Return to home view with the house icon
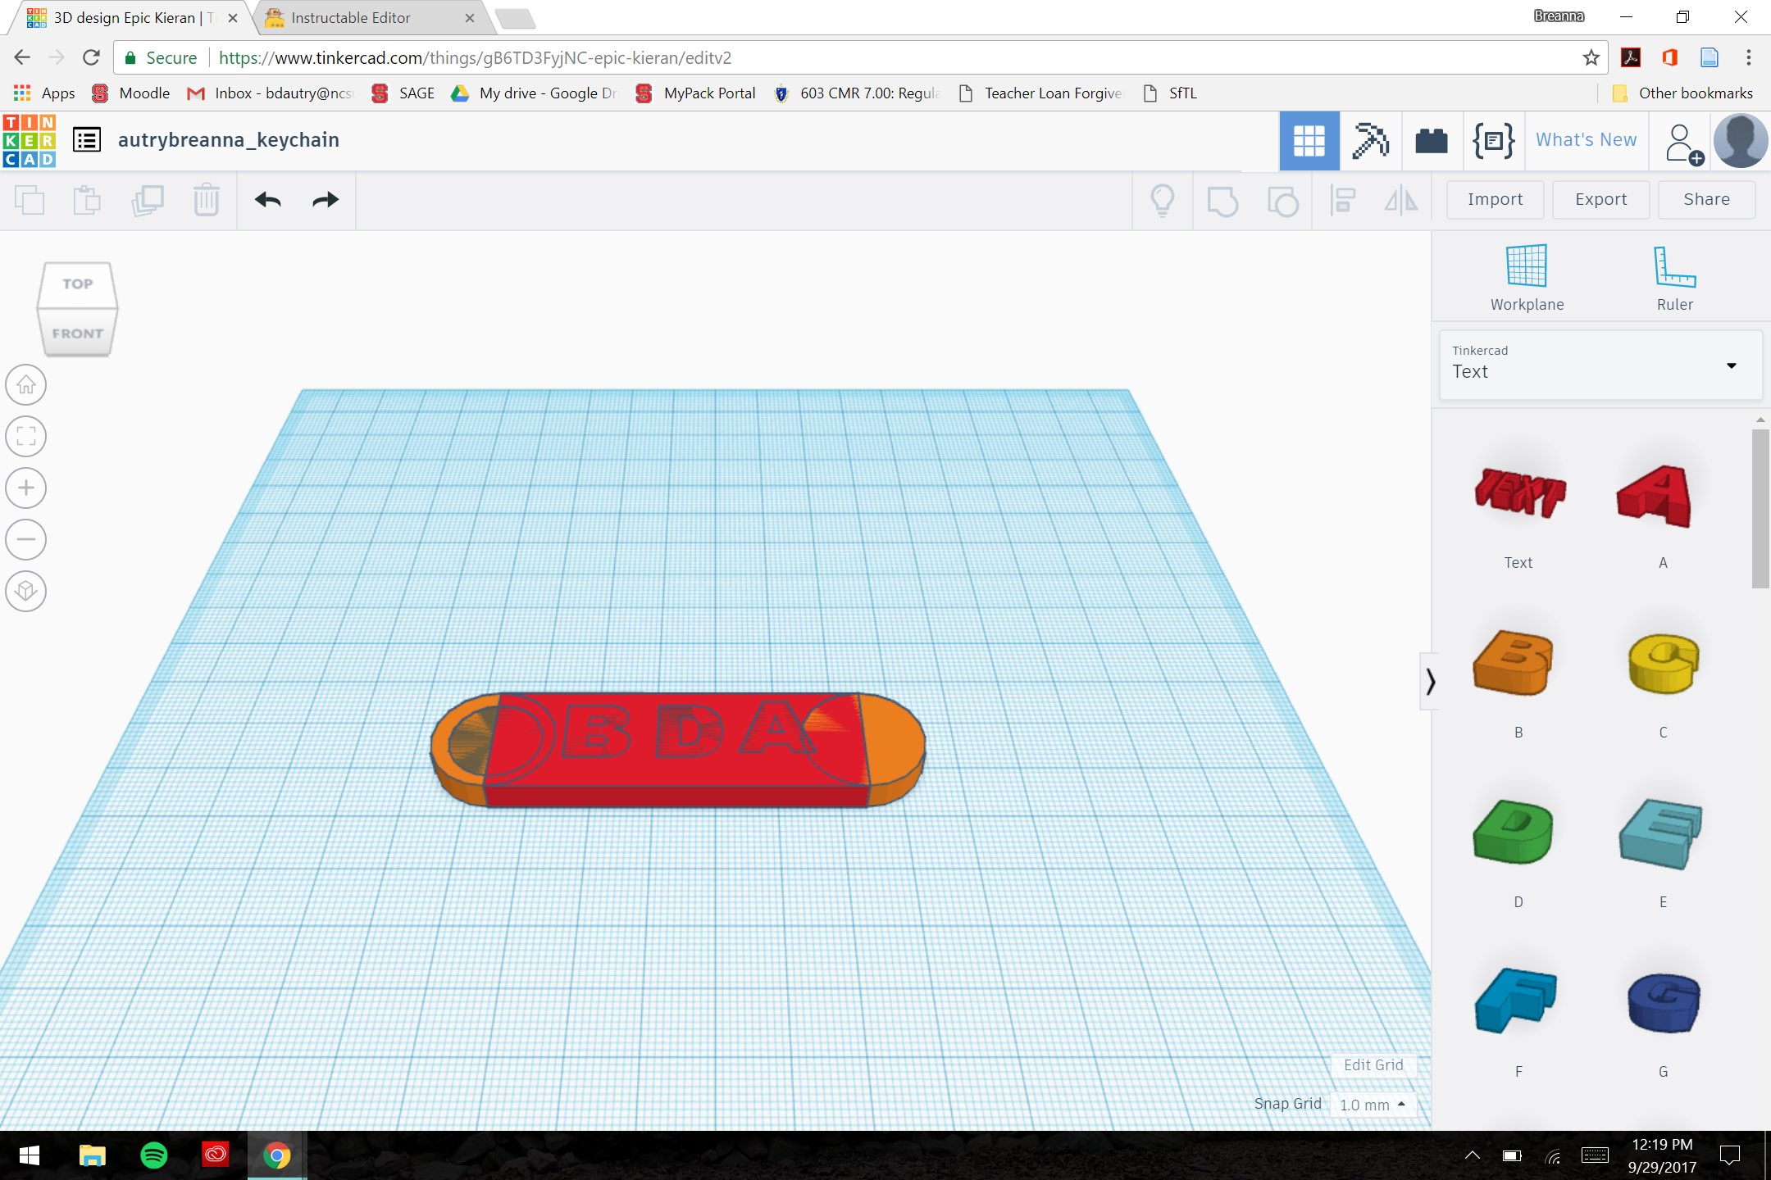 (25, 384)
